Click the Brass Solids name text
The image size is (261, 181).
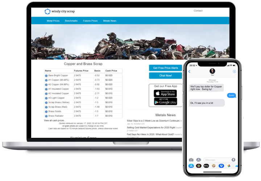coord(55,111)
